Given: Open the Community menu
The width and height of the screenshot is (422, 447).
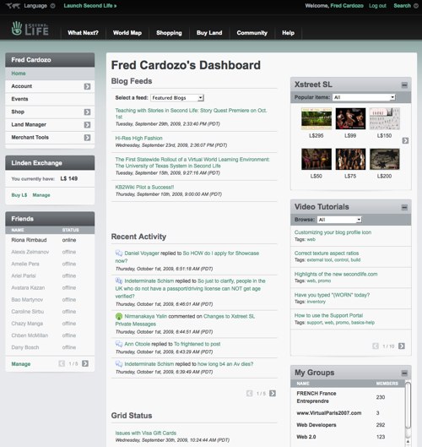Looking at the screenshot, I should tap(252, 33).
